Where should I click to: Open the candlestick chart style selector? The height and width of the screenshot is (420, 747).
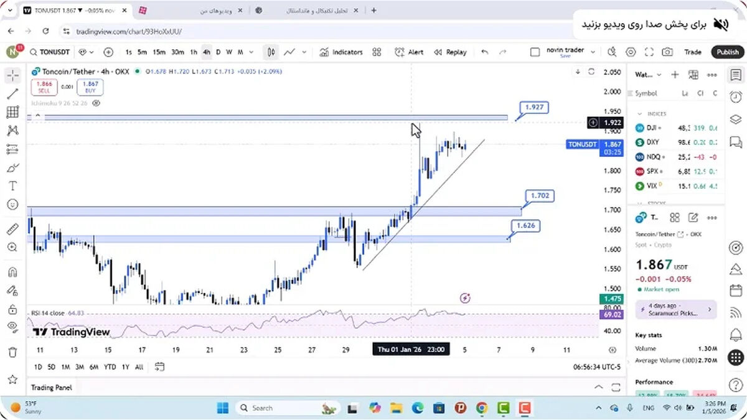271,52
